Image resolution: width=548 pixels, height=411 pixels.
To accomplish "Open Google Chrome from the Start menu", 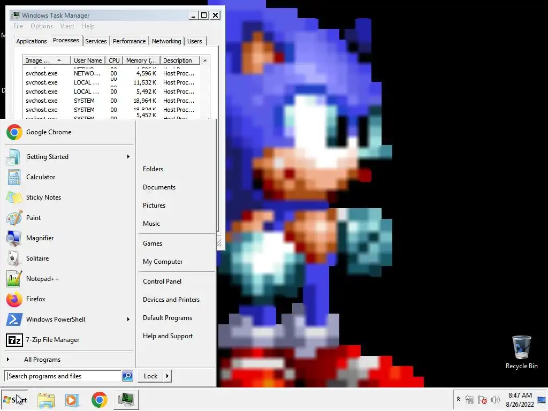I will click(69, 132).
